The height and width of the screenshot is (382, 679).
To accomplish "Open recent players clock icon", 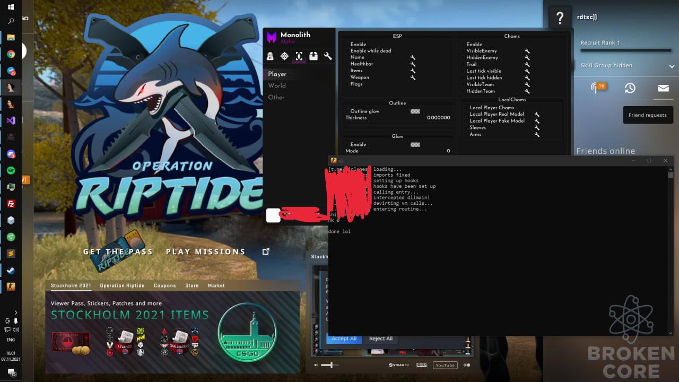I will click(630, 88).
